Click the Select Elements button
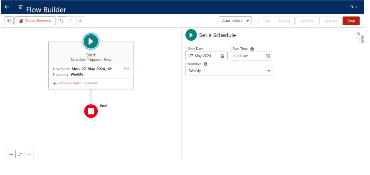This screenshot has width=370, height=175. point(35,21)
